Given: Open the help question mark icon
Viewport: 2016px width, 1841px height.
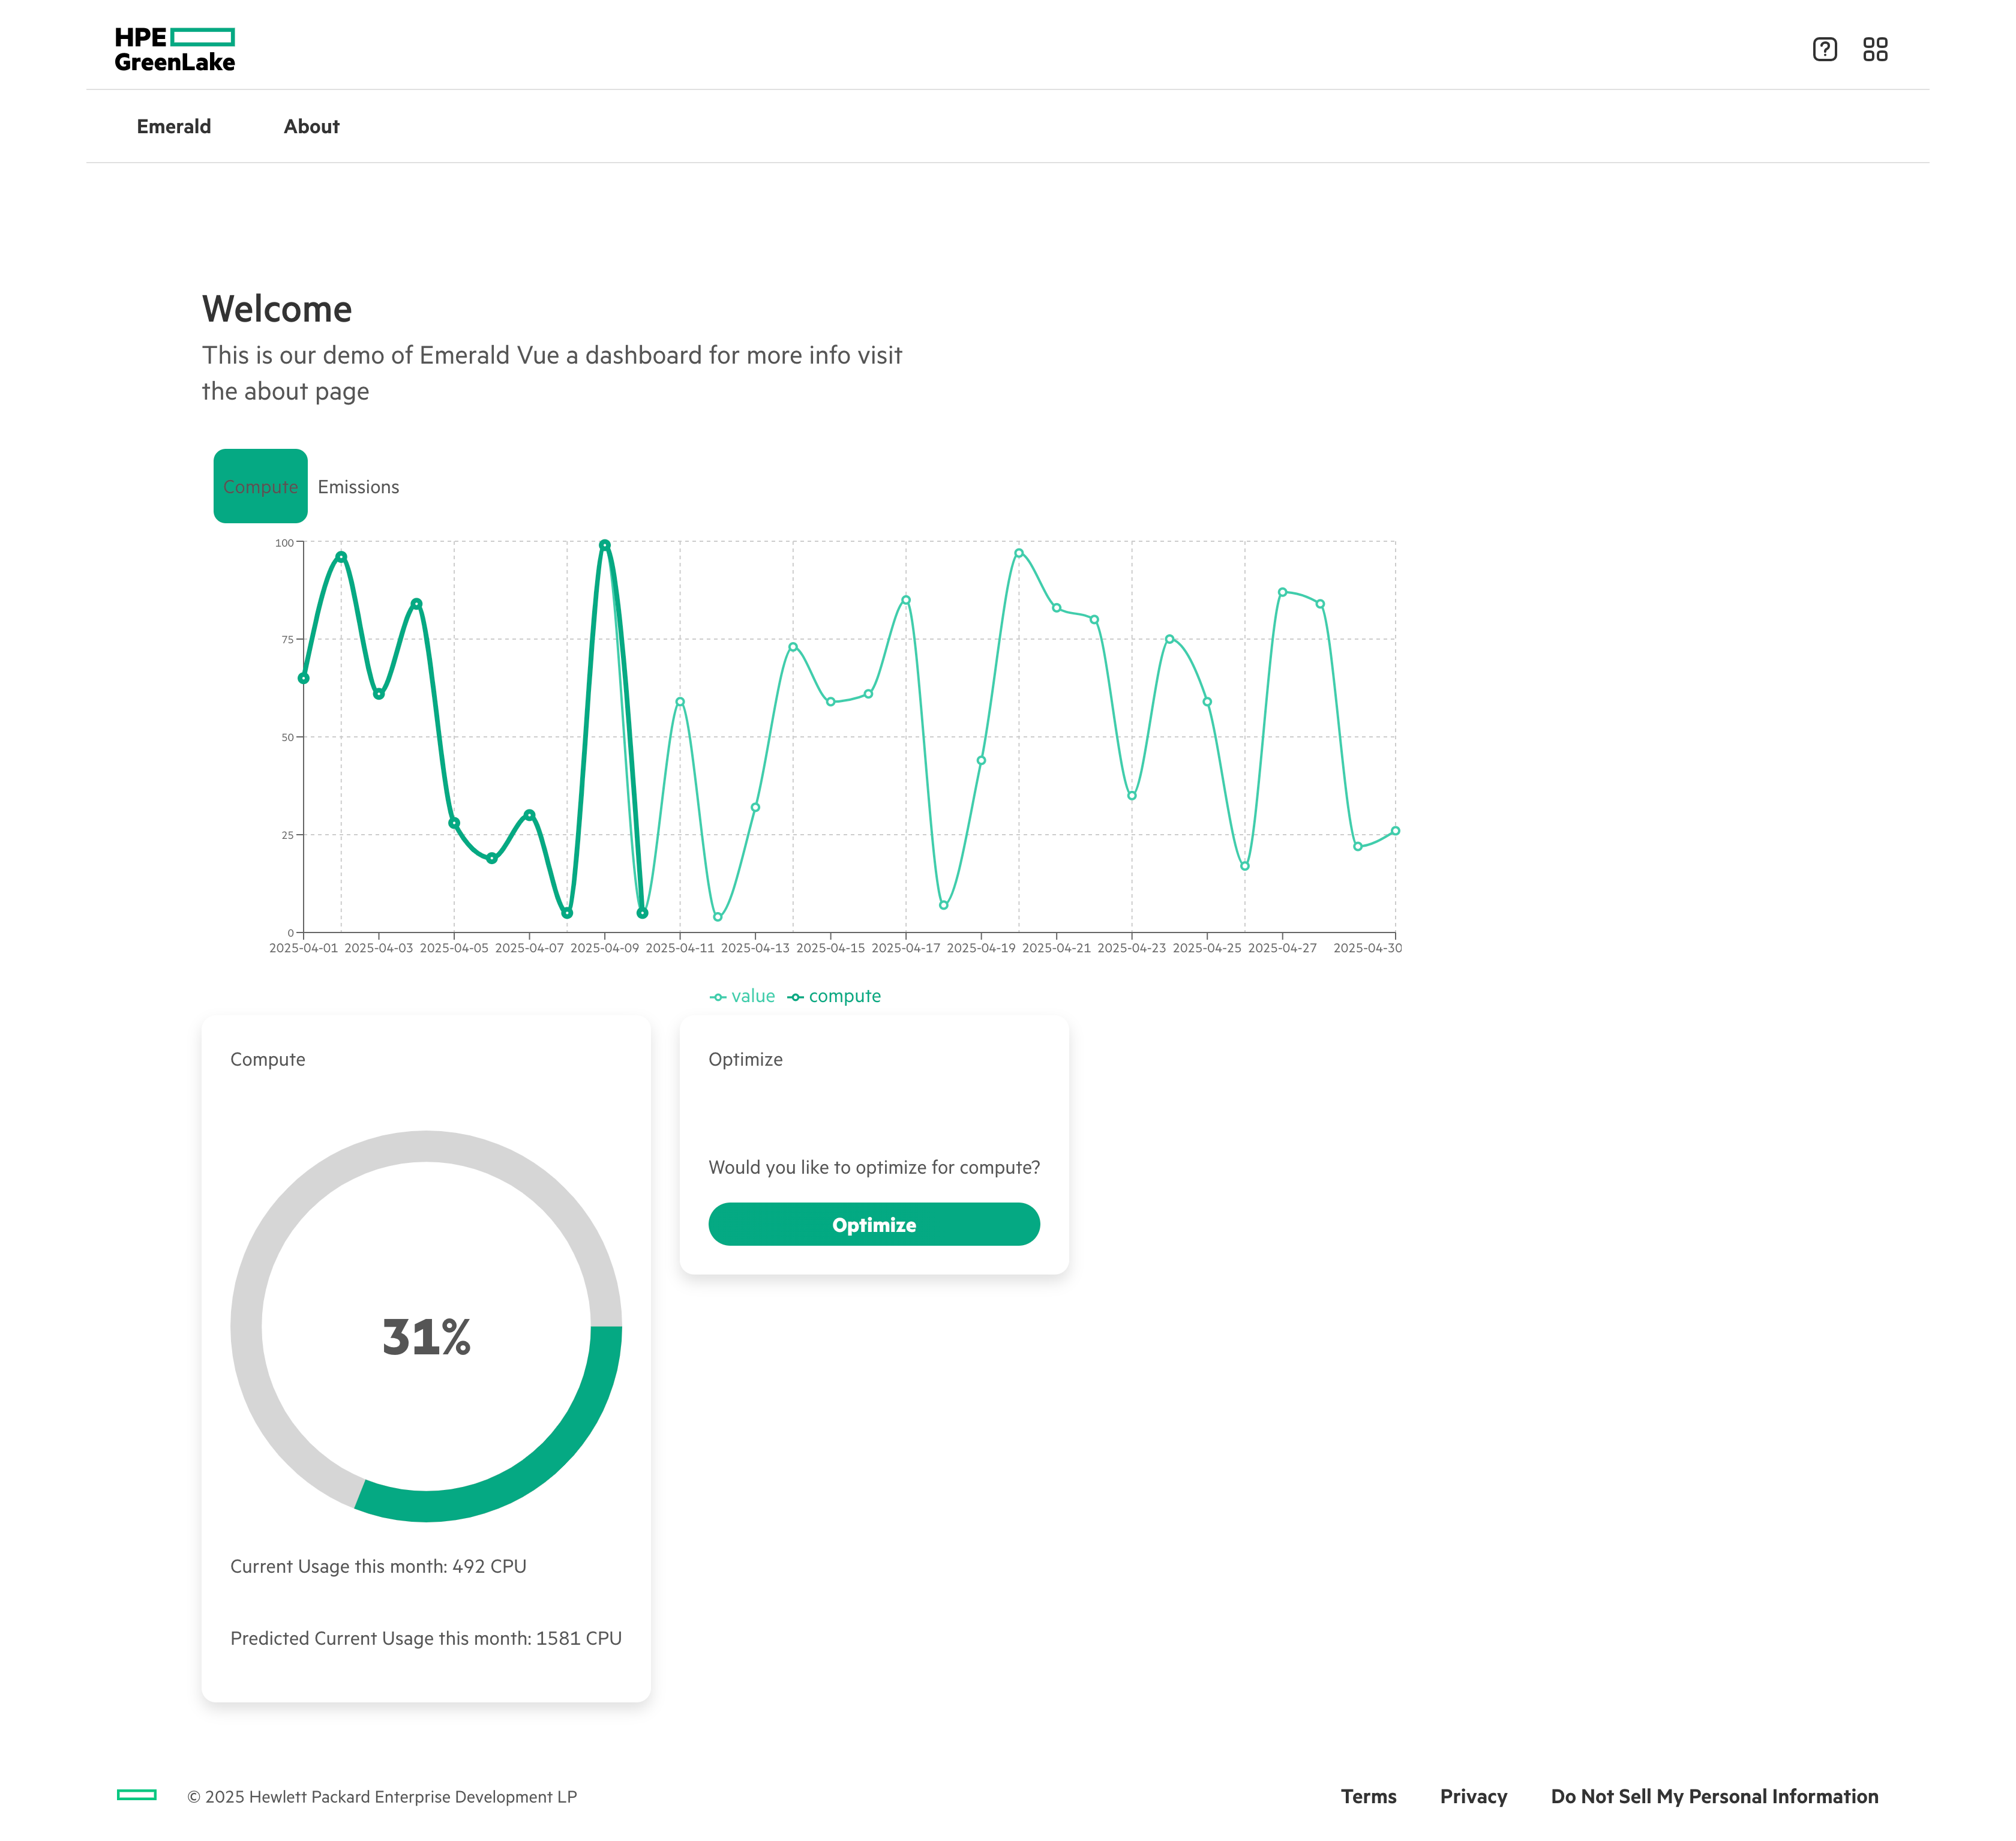Looking at the screenshot, I should pos(1824,49).
